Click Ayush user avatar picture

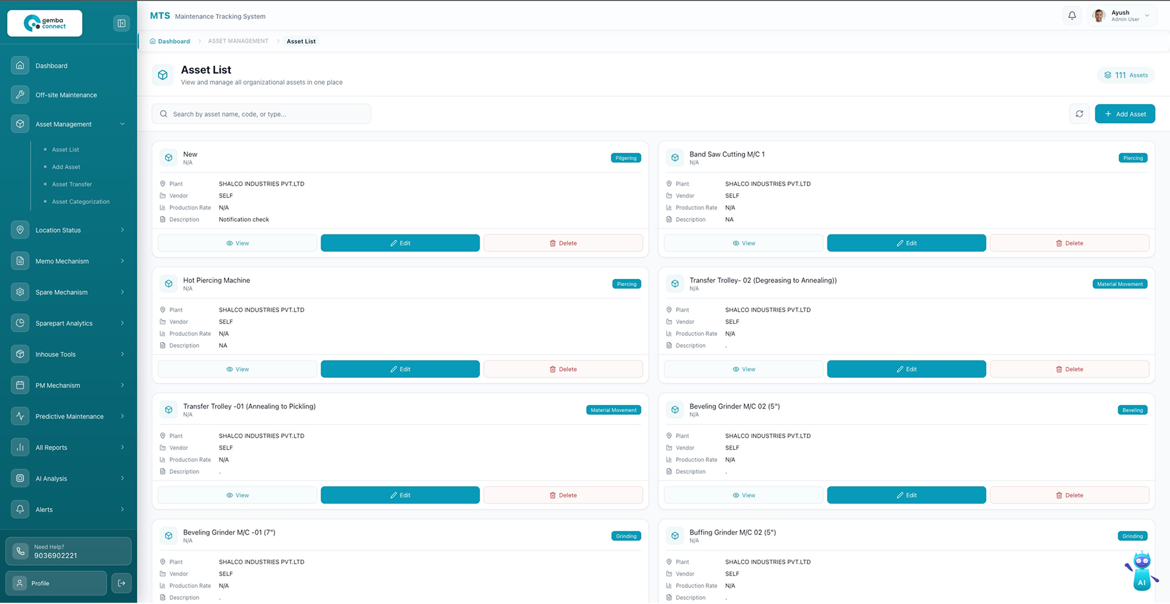coord(1099,16)
